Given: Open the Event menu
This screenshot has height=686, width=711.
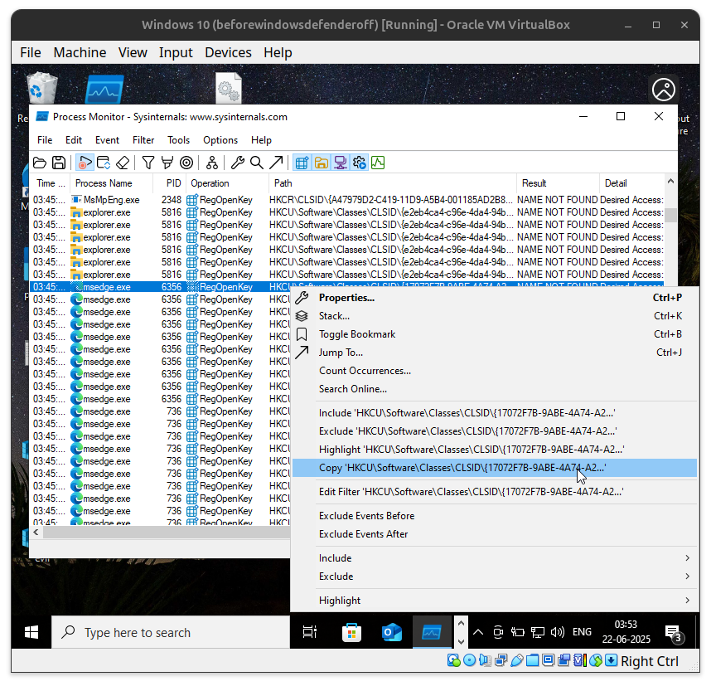Looking at the screenshot, I should pyautogui.click(x=107, y=140).
